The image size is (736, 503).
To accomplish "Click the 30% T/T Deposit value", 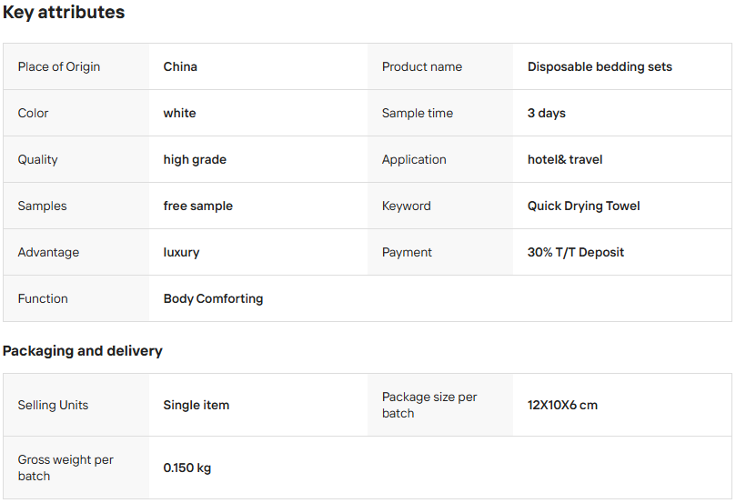I will click(576, 252).
